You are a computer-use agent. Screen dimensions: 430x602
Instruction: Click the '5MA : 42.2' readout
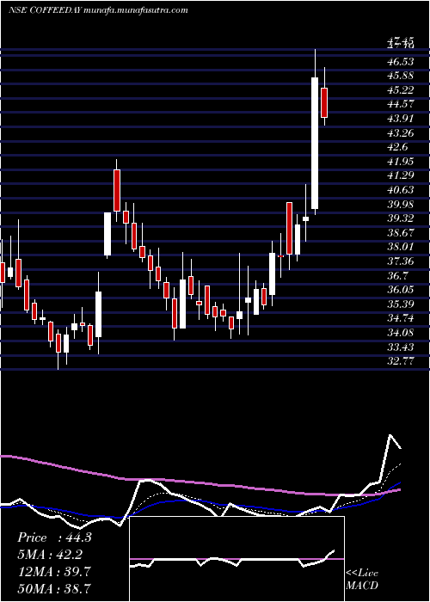tap(50, 555)
